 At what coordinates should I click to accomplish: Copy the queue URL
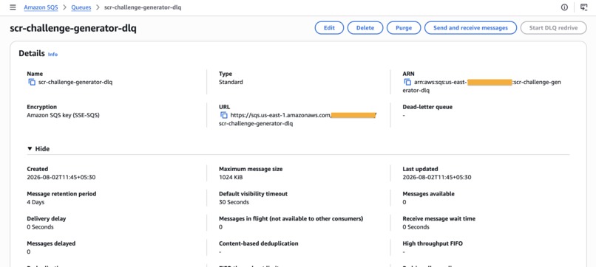click(224, 115)
